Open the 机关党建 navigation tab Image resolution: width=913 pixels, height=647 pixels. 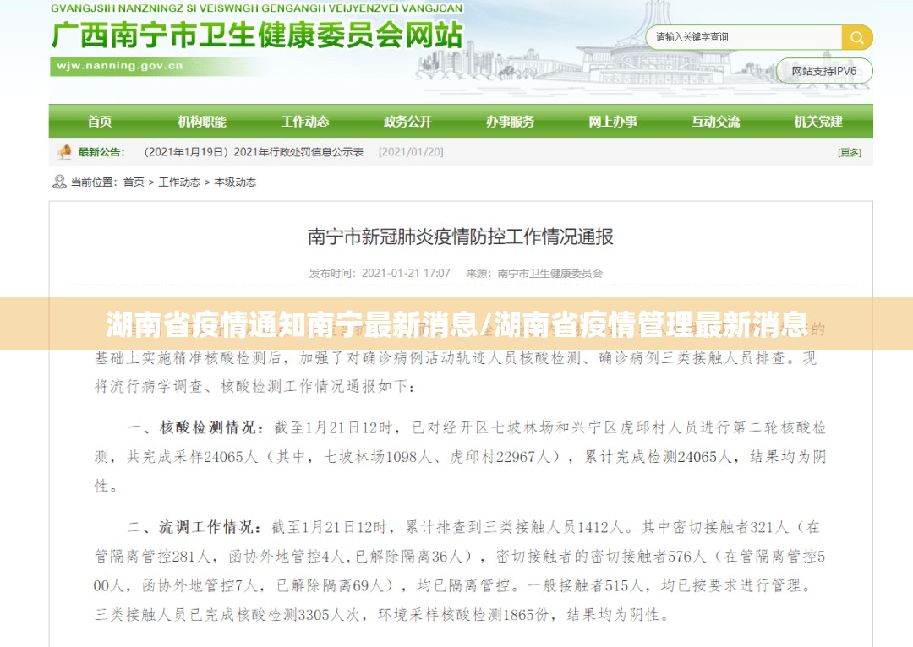click(x=818, y=122)
